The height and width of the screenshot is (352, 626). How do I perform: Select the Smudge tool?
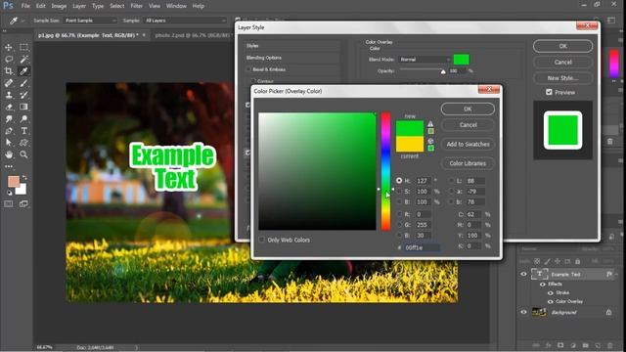(x=9, y=119)
